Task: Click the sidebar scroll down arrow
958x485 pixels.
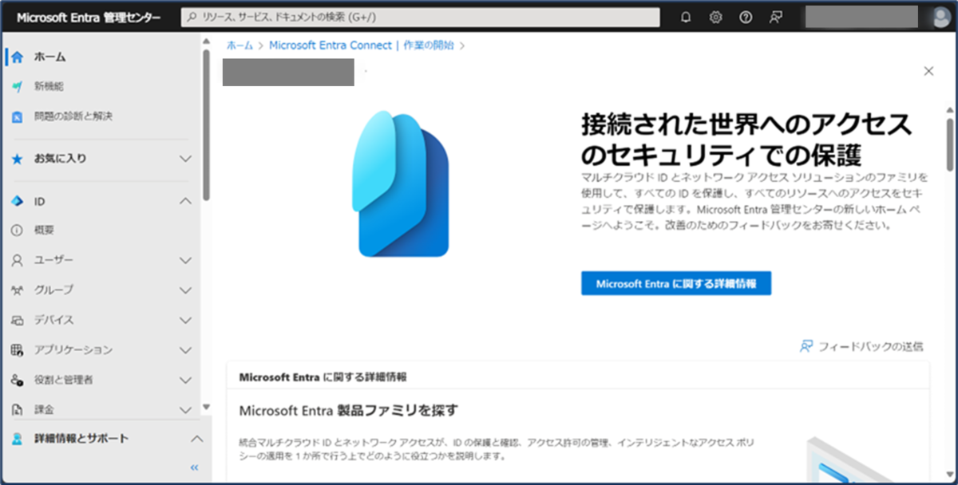Action: tap(207, 407)
